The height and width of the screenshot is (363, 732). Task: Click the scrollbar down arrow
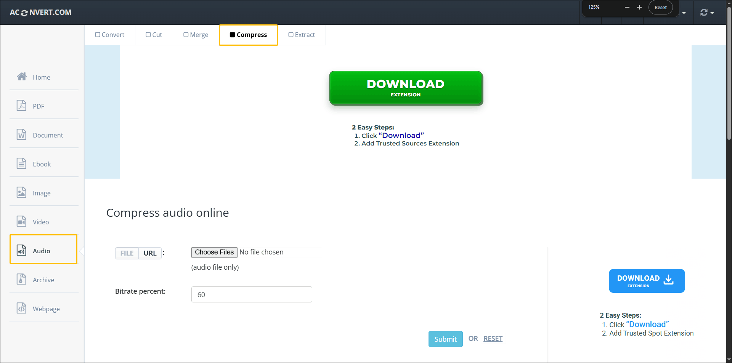[x=729, y=360]
